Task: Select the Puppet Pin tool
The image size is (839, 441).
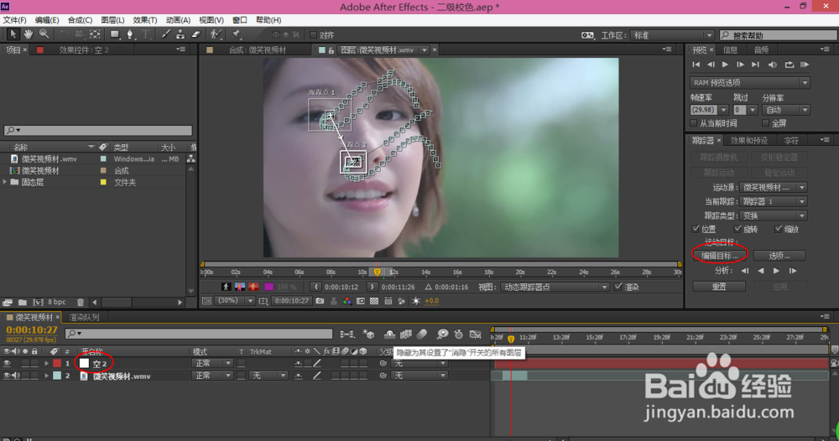Action: (236, 34)
